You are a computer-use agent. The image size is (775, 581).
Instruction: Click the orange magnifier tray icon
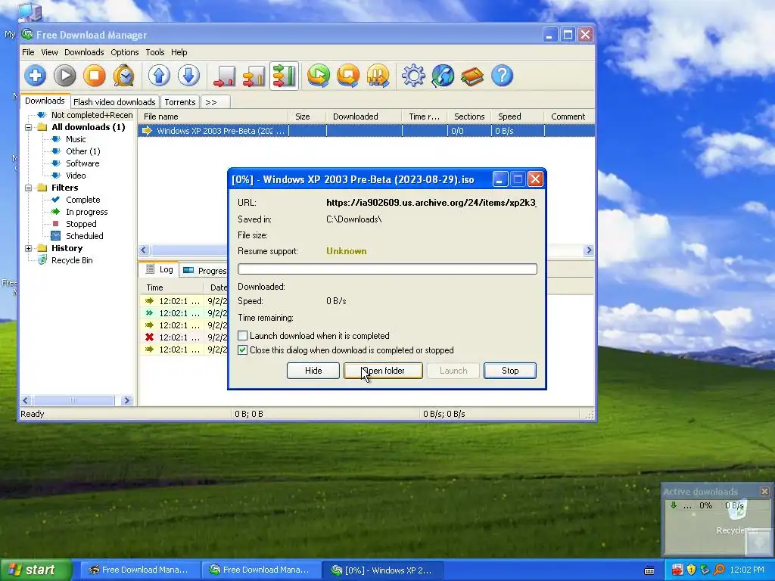pyautogui.click(x=719, y=570)
